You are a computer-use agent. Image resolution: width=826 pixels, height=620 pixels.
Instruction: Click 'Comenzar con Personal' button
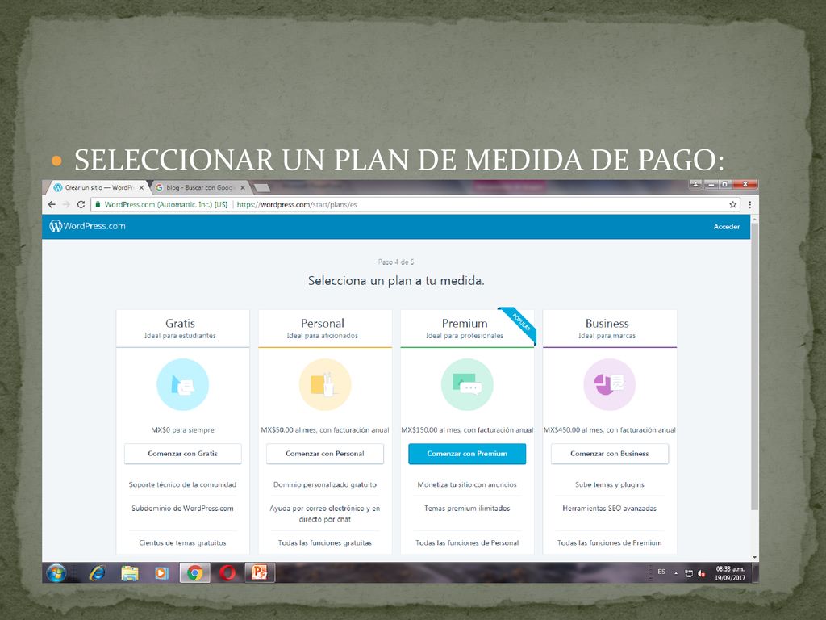click(325, 454)
